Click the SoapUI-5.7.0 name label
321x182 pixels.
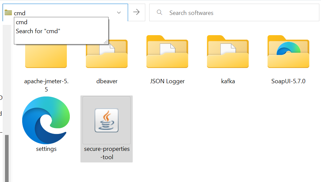pyautogui.click(x=288, y=81)
